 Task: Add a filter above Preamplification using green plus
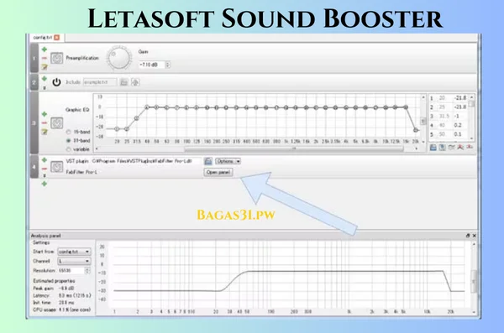(45, 49)
